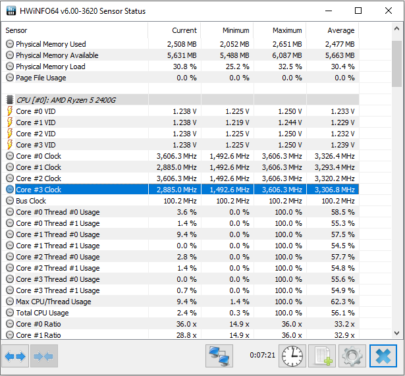
Task: Click the 0:07:21 elapsed time display
Action: click(262, 355)
